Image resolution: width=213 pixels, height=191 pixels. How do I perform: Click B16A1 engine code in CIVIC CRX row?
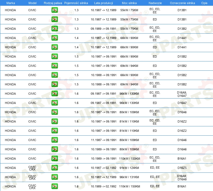point(182,186)
